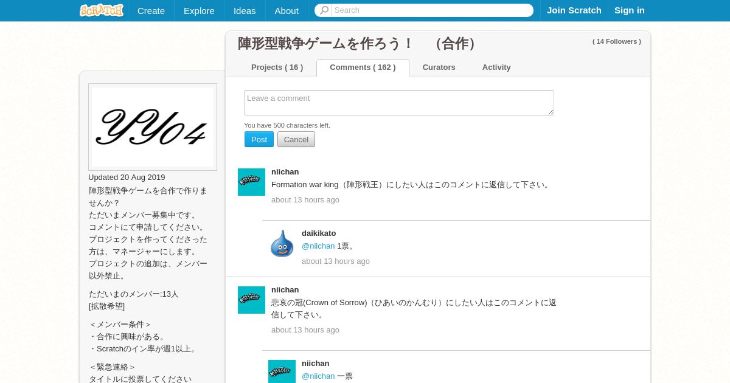Click the search magnifier icon
The image size is (730, 383).
point(324,10)
